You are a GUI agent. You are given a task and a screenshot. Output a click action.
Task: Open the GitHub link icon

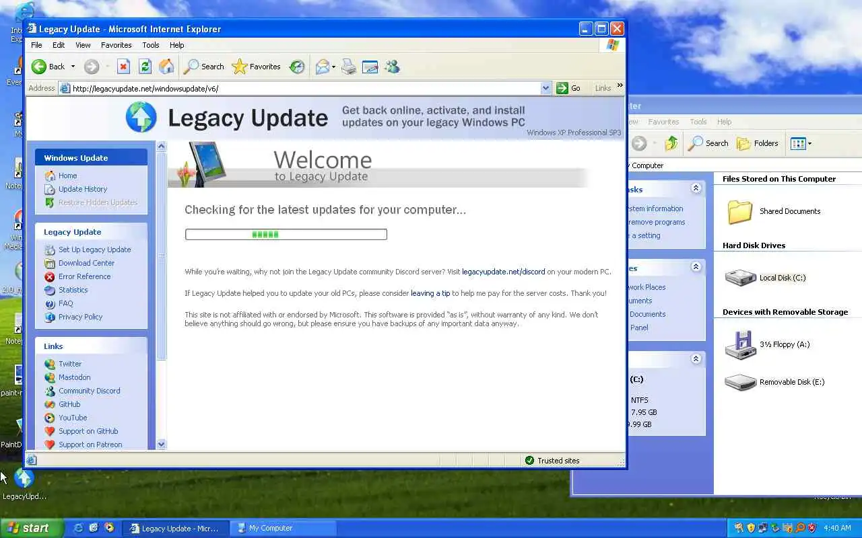[50, 404]
